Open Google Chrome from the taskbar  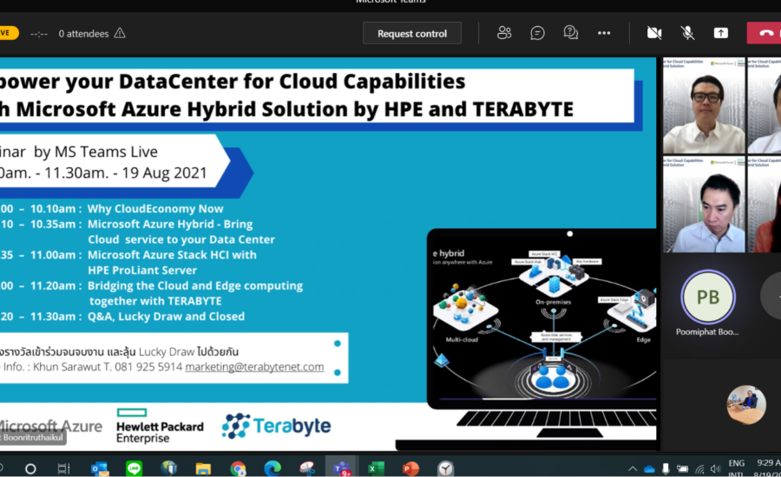click(x=238, y=468)
